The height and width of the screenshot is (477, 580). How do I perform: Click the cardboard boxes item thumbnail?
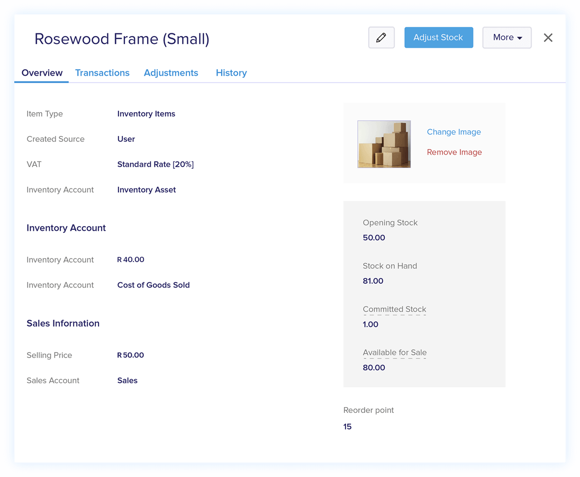(384, 144)
